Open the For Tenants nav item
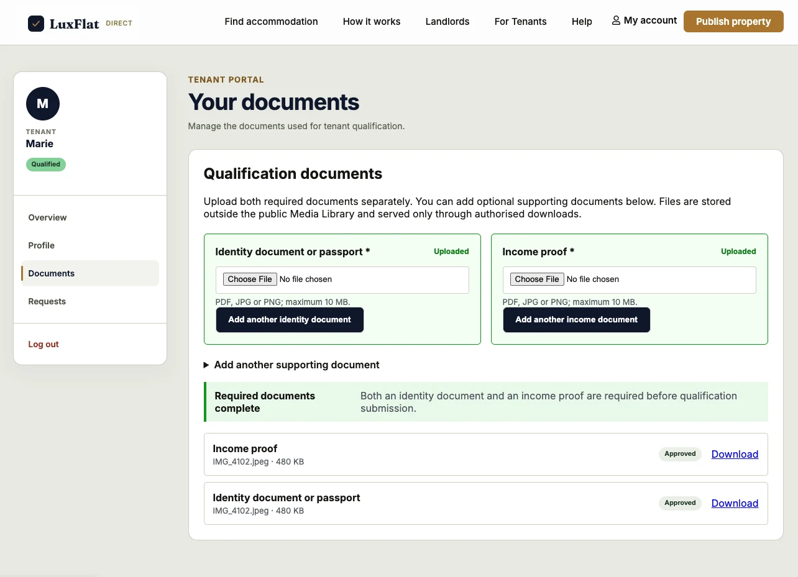Screen dimensions: 798x577 [x=521, y=22]
